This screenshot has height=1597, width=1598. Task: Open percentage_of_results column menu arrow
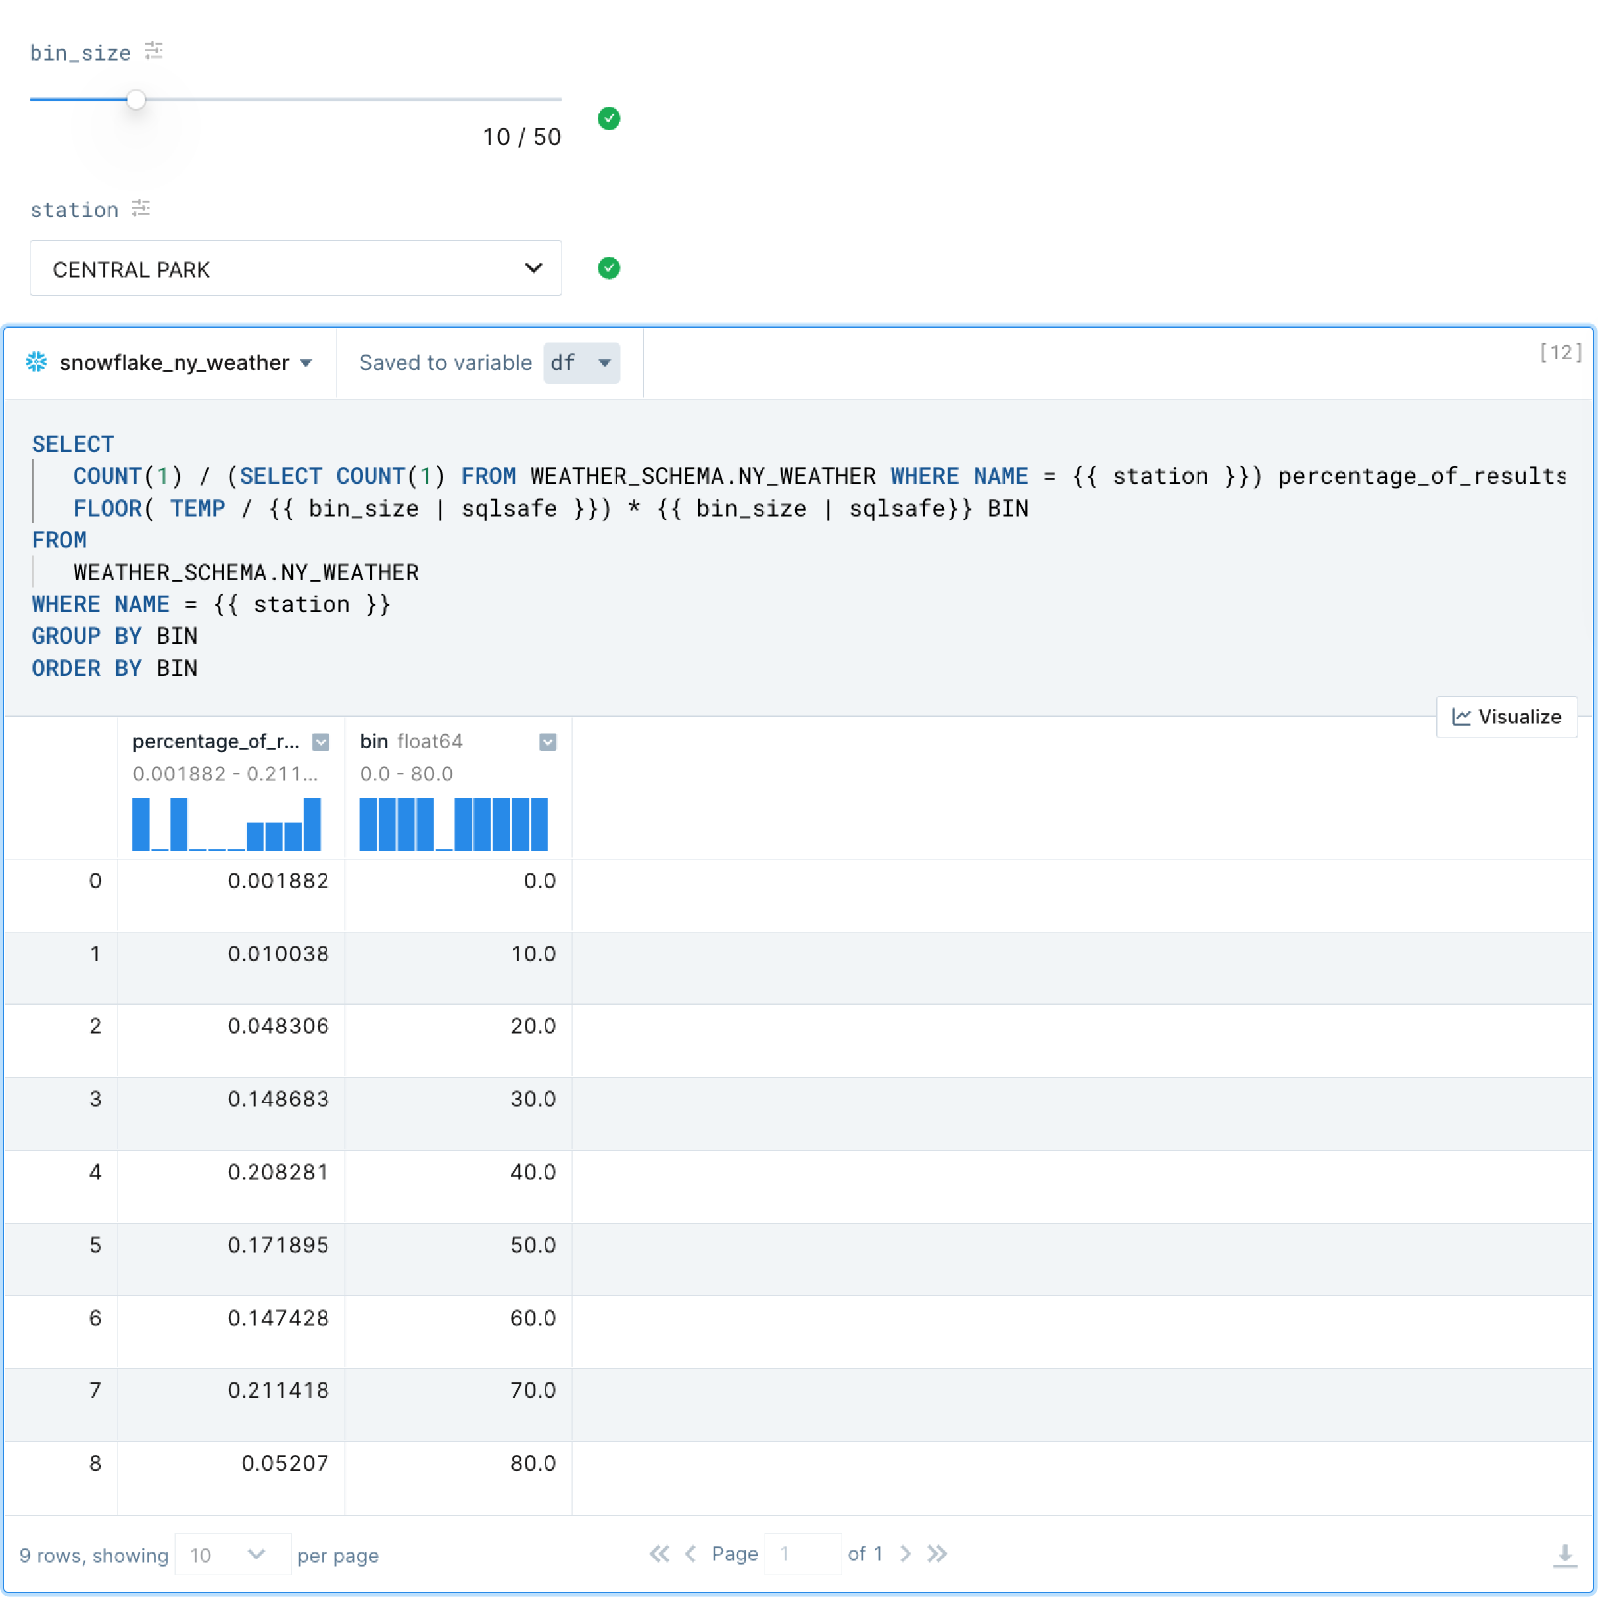[x=321, y=742]
